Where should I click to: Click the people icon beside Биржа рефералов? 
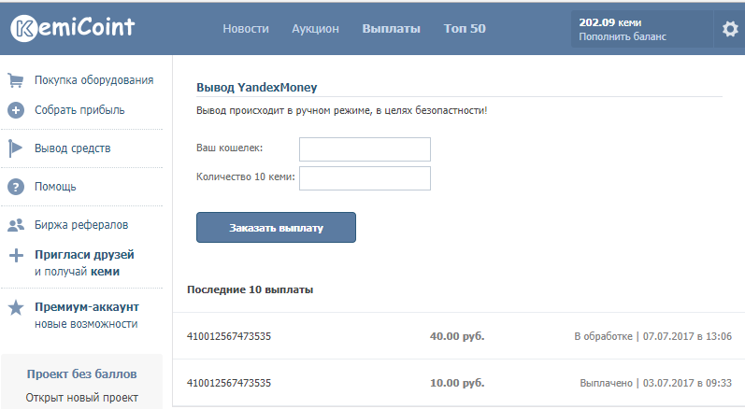coord(16,225)
